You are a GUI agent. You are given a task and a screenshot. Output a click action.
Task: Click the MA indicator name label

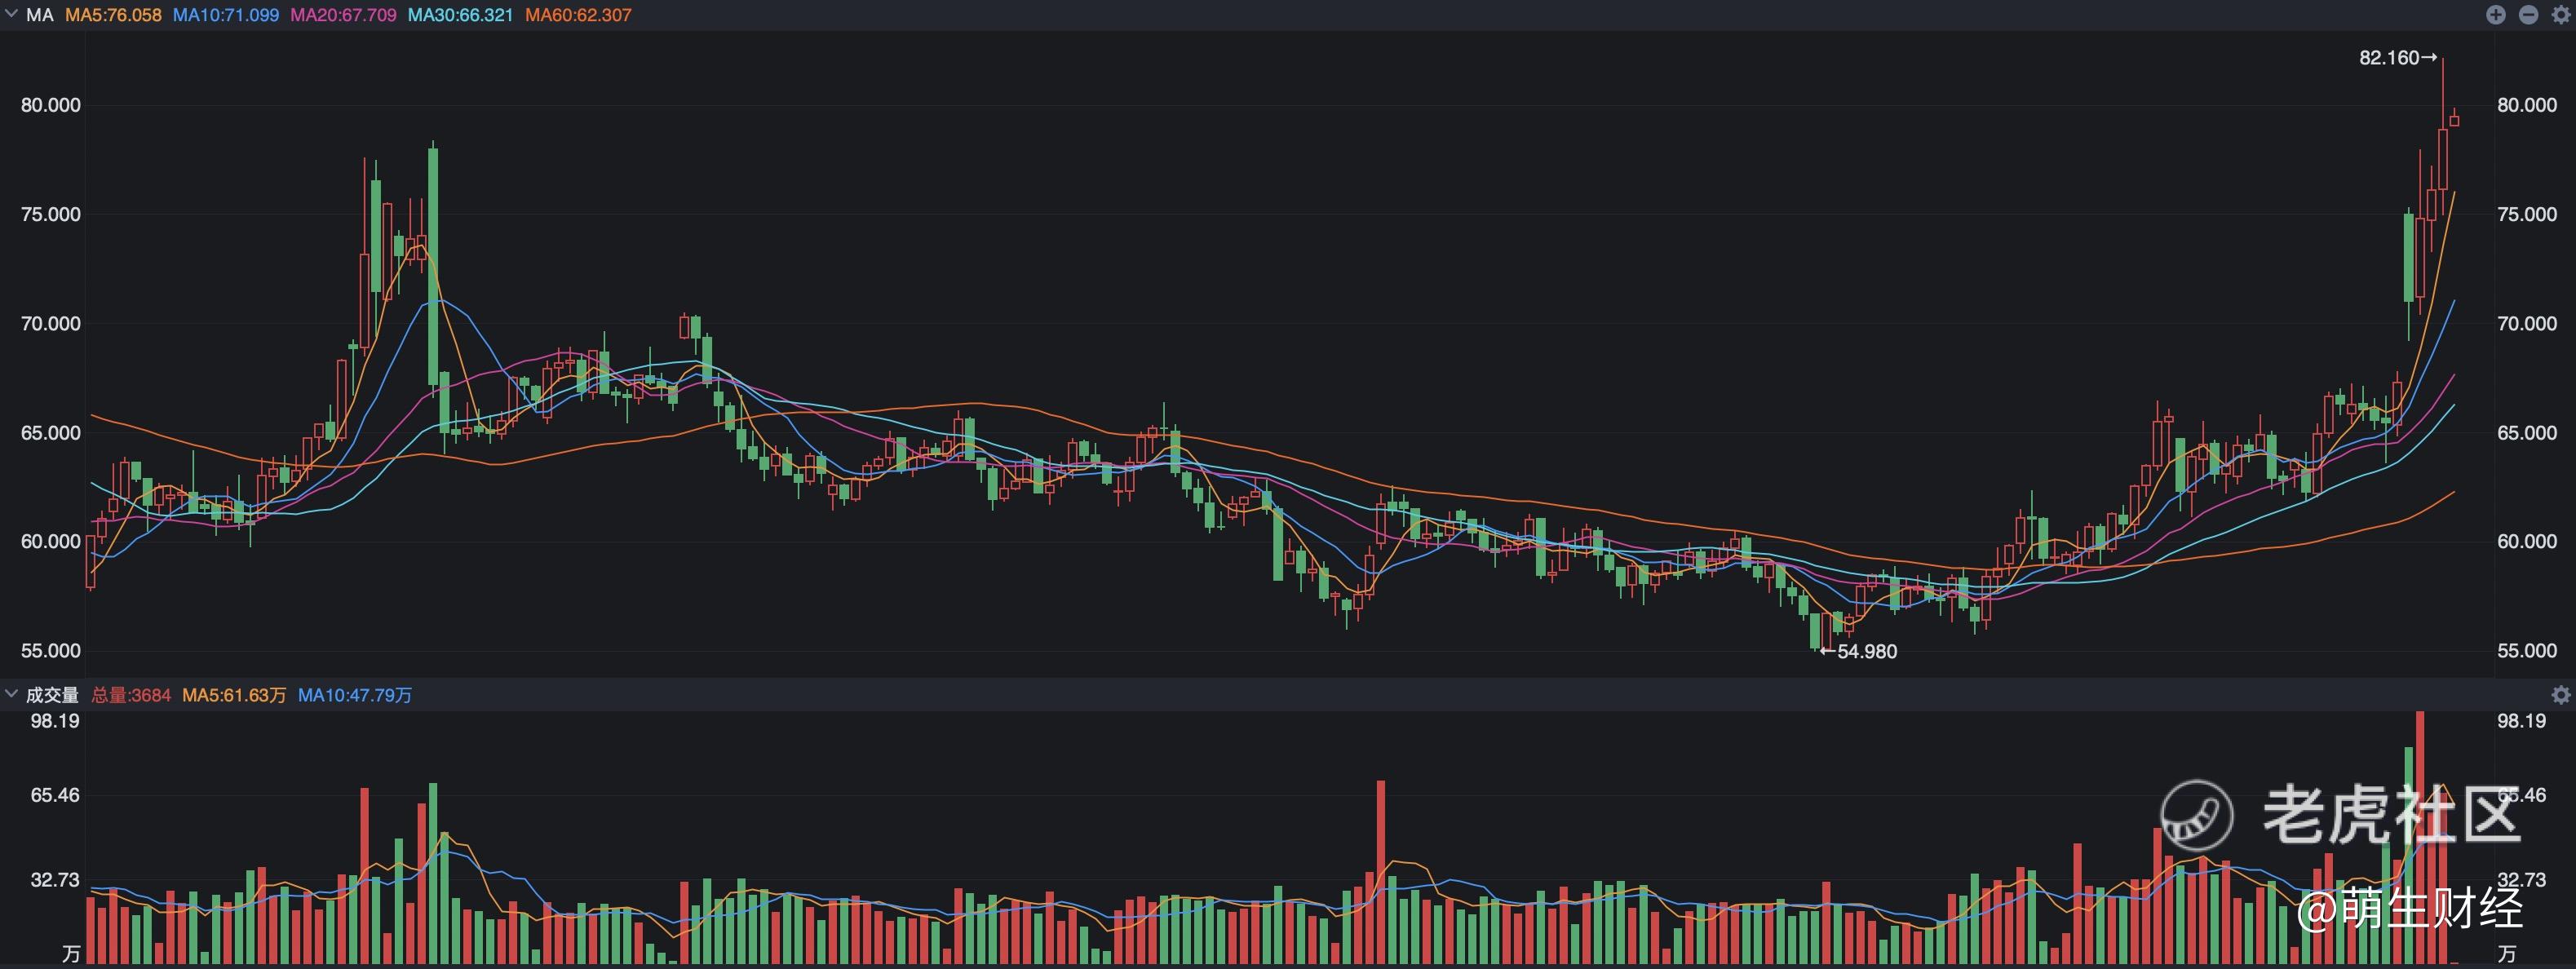click(40, 15)
